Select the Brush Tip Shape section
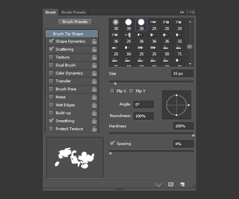239x199 pixels. click(x=72, y=34)
